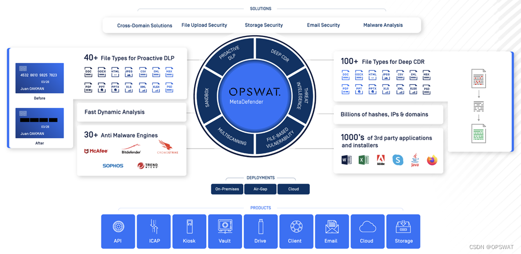
Task: Click the XLSX icon in Proactive DLP panel
Action: tap(156, 87)
